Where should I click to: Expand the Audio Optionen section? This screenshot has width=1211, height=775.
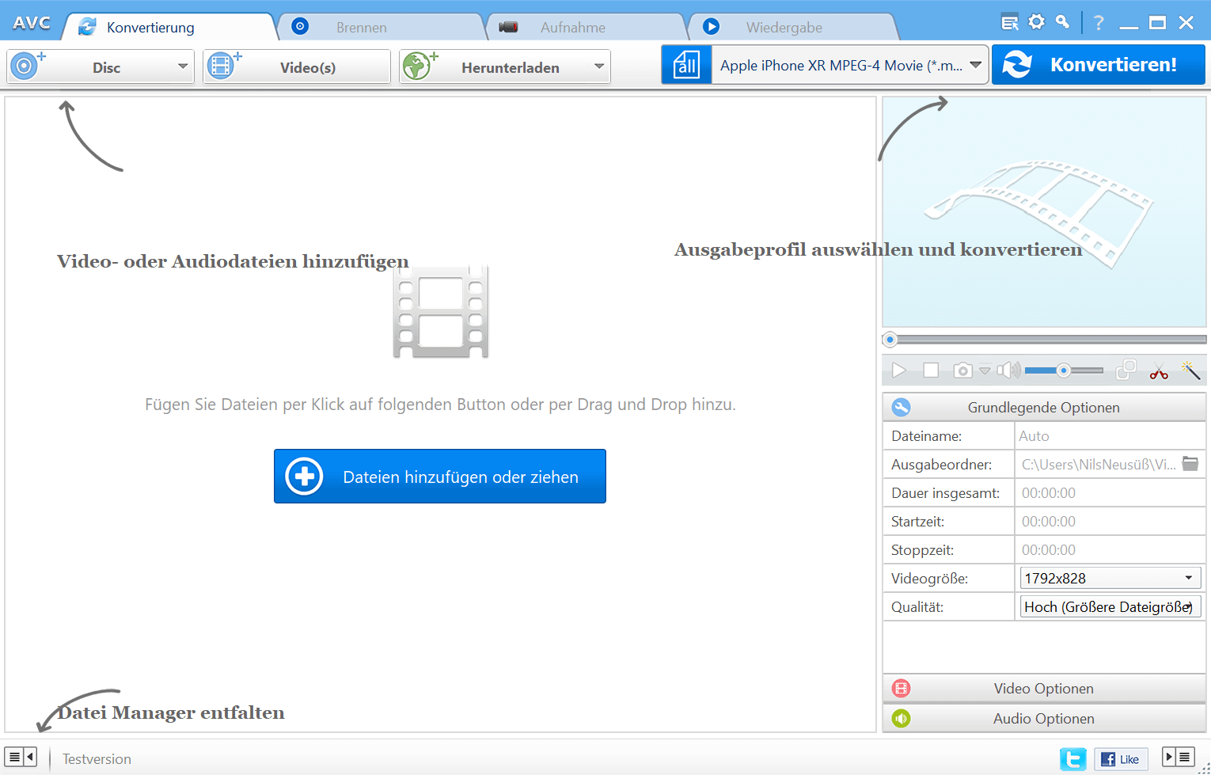(x=1044, y=719)
